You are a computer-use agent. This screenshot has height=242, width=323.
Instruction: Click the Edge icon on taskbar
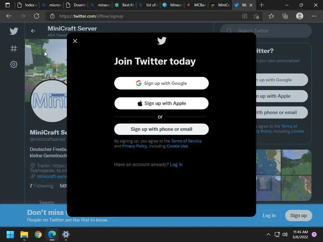(x=52, y=234)
